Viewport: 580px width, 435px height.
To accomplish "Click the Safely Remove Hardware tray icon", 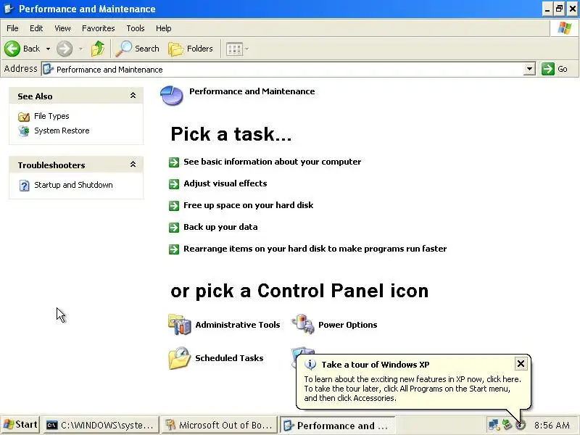I will [x=507, y=426].
